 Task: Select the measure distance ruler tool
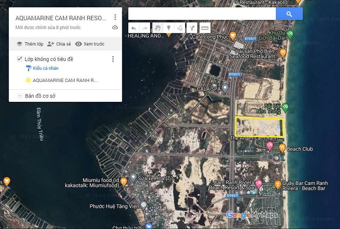coord(205,28)
